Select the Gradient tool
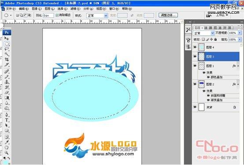244x165 pixels. 7,98
